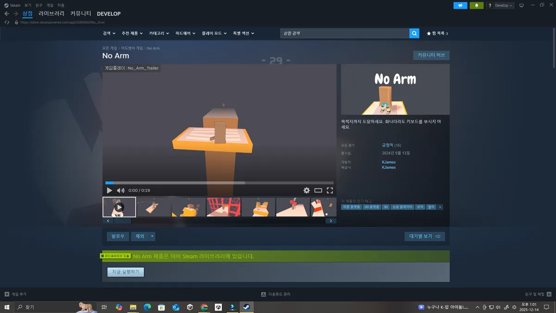Enter fullscreen on the trailer player
Screen dimensions: 556x313
(x=330, y=190)
